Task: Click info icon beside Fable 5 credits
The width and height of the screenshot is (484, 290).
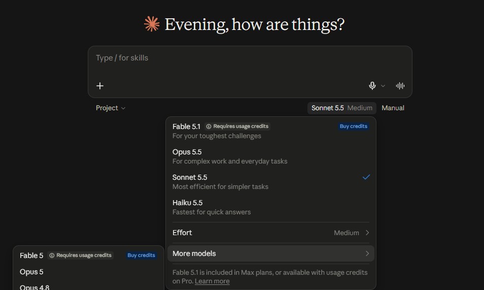Action: click(52, 255)
